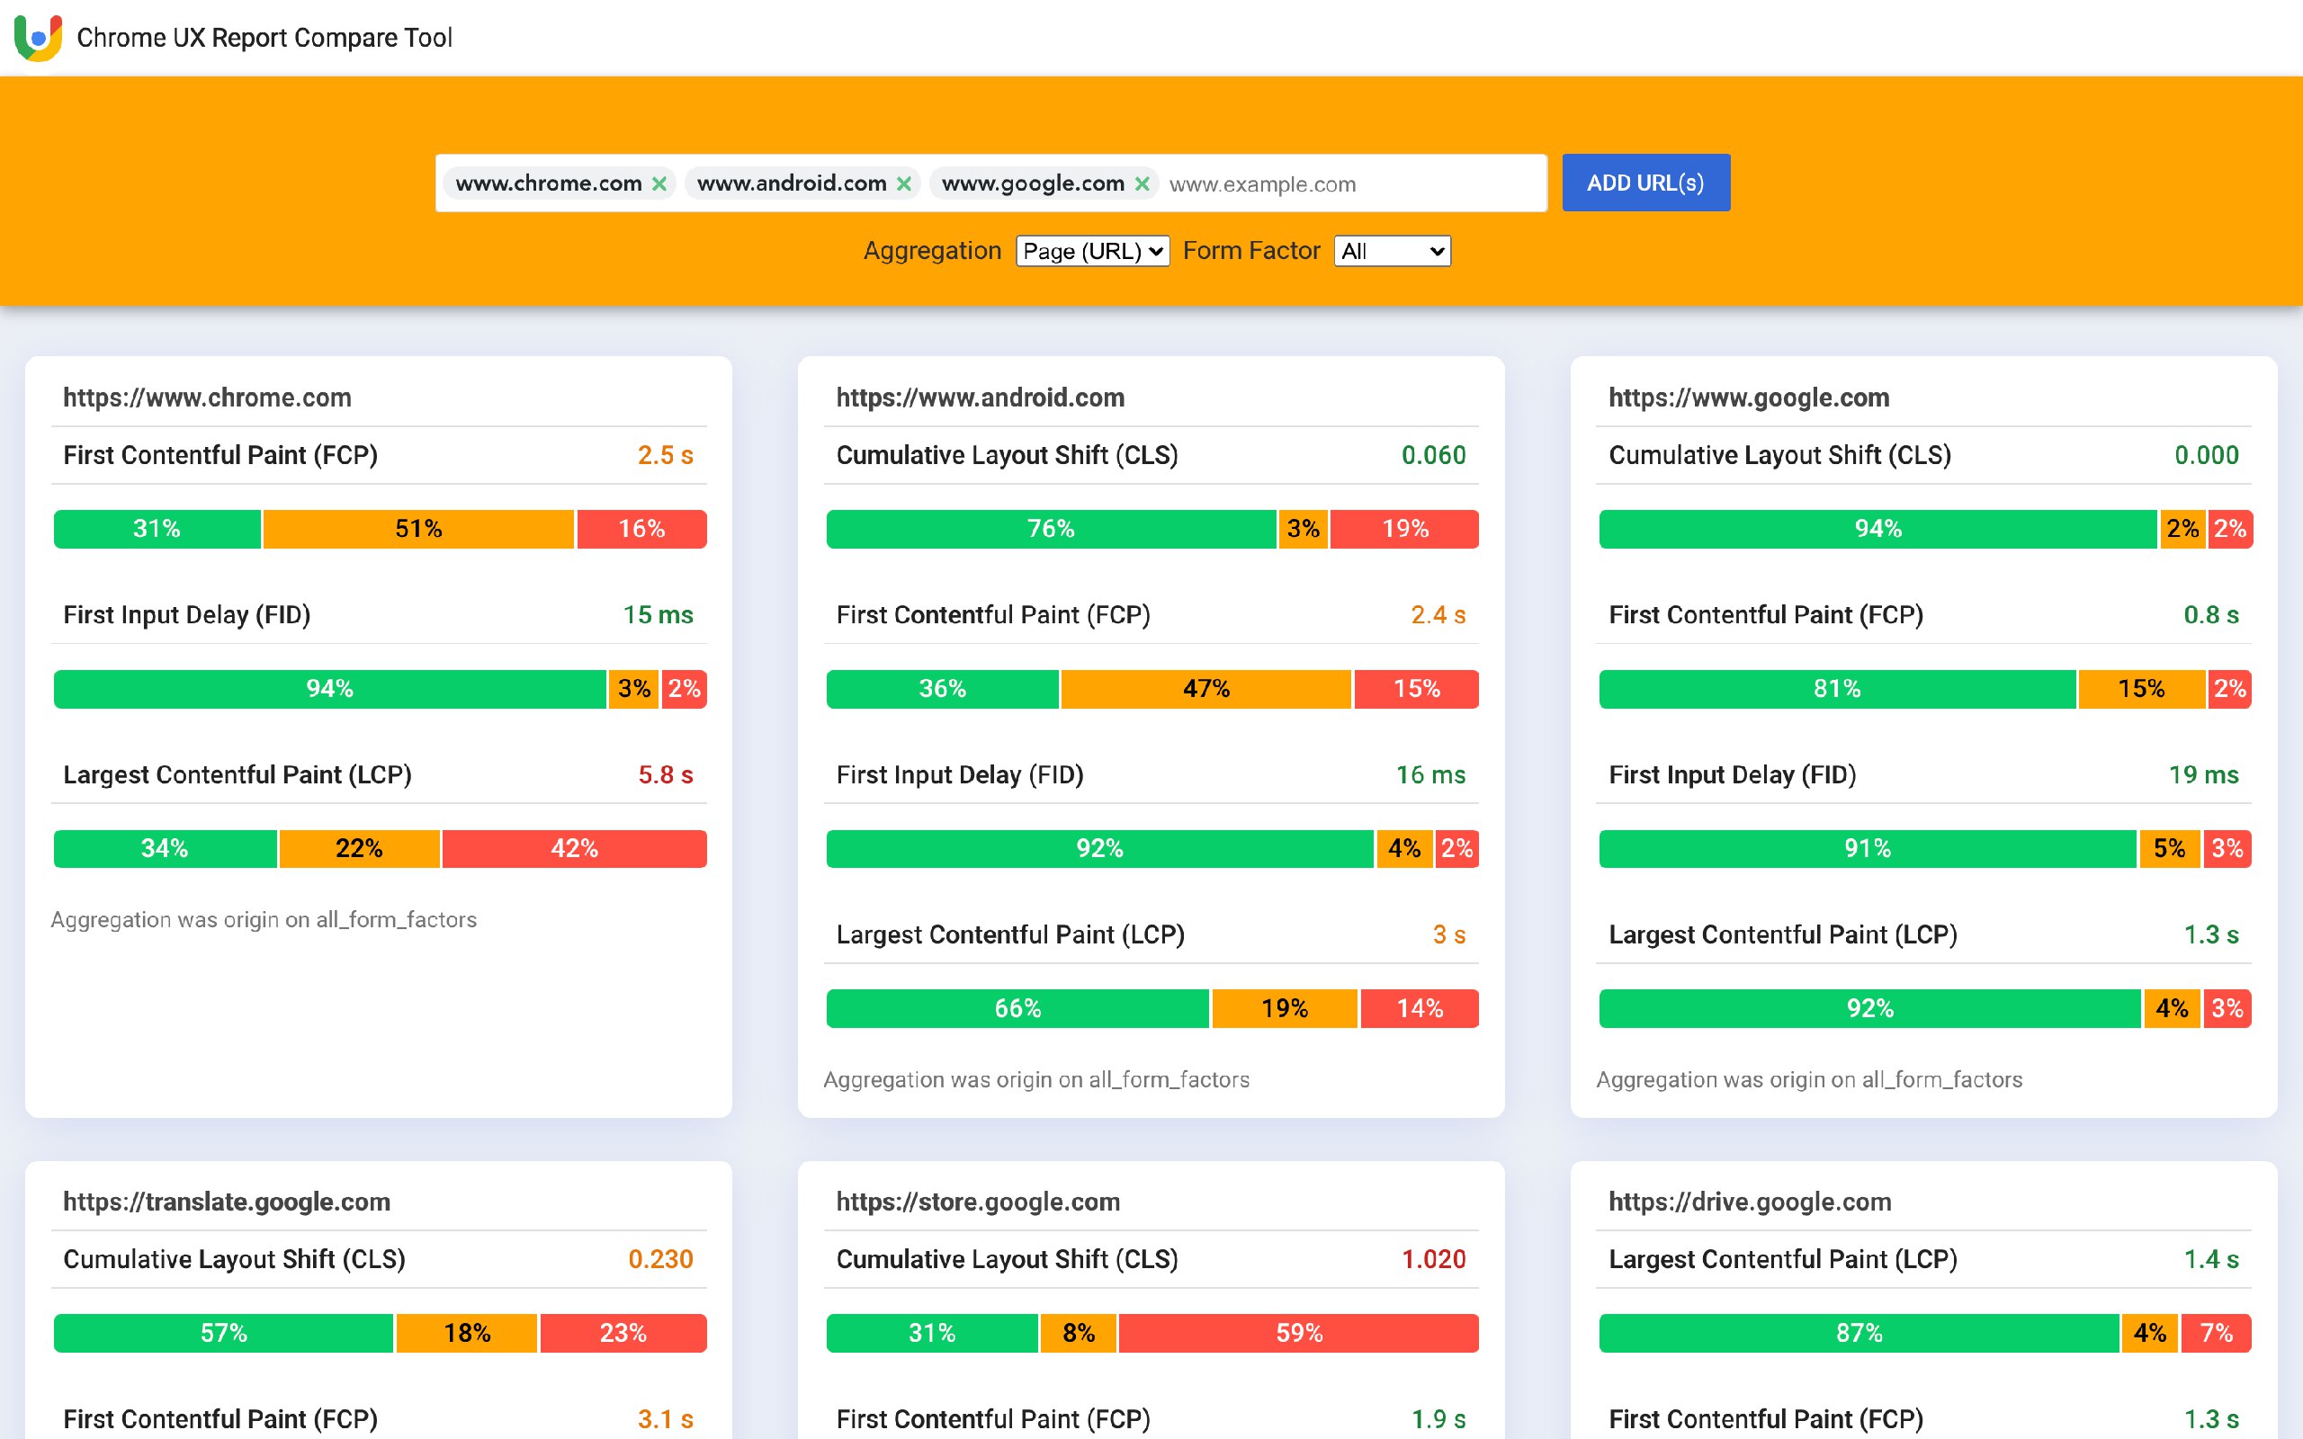Screen dimensions: 2303x1439
Task: Click android.com CLS red 19% segment
Action: coord(1405,529)
